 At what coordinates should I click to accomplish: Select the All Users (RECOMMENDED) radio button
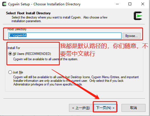tap(10, 54)
